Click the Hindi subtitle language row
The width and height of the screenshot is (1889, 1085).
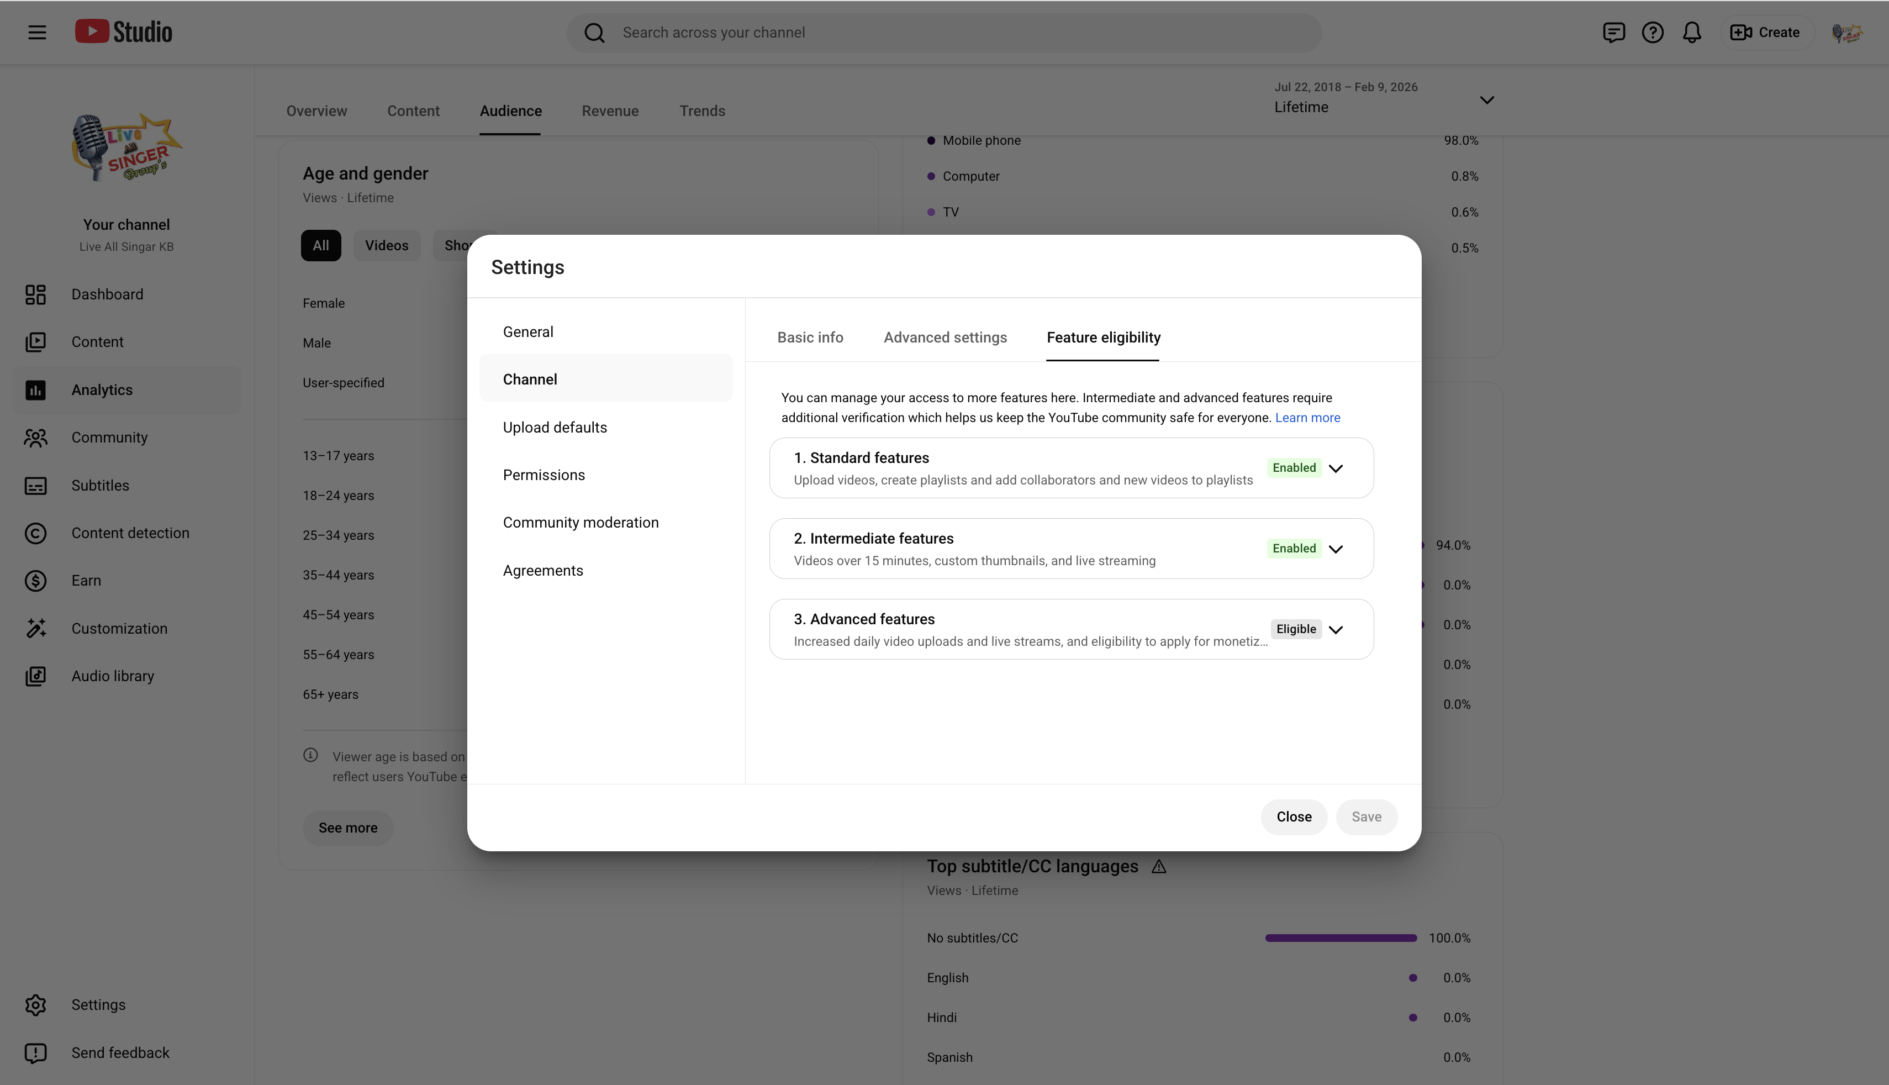pos(1199,1017)
